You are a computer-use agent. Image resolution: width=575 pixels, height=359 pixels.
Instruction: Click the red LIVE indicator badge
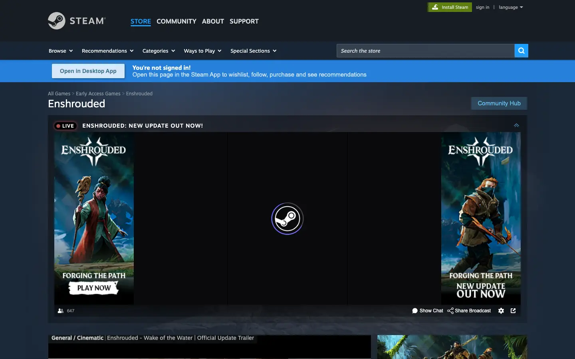pyautogui.click(x=65, y=126)
